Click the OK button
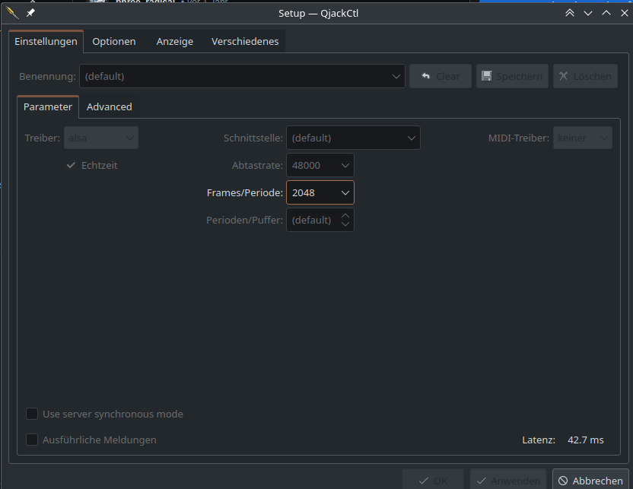The height and width of the screenshot is (489, 633). click(433, 481)
